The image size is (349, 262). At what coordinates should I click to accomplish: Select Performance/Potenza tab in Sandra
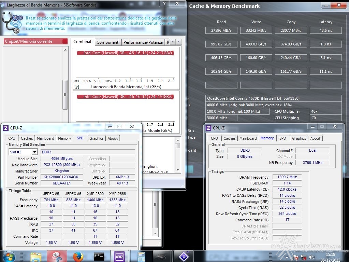[143, 42]
